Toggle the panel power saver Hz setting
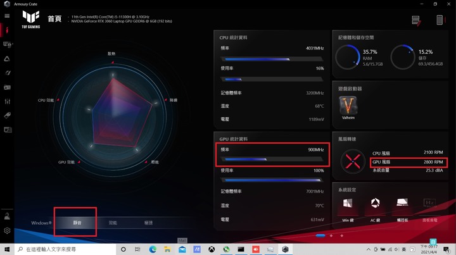This screenshot has width=456, height=255. pos(430,209)
